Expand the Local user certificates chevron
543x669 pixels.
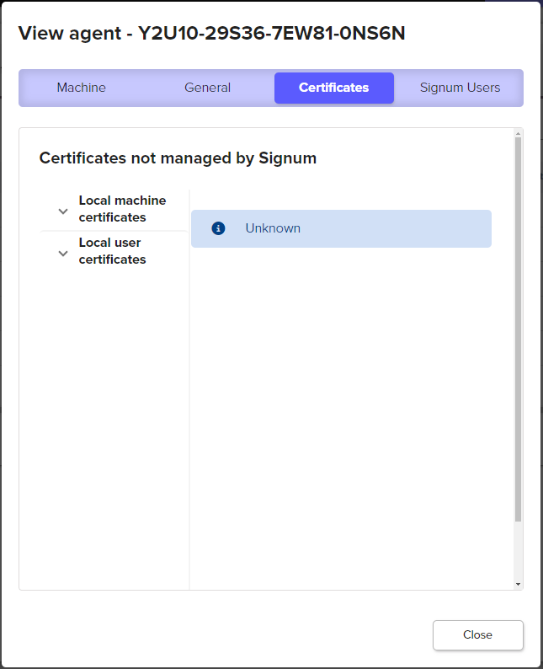[x=62, y=253]
